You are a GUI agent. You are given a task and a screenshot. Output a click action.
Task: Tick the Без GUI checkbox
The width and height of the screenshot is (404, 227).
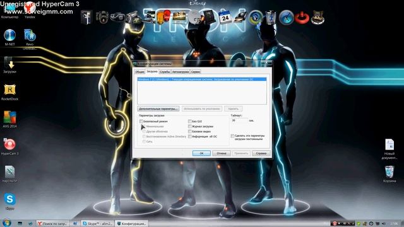190,121
